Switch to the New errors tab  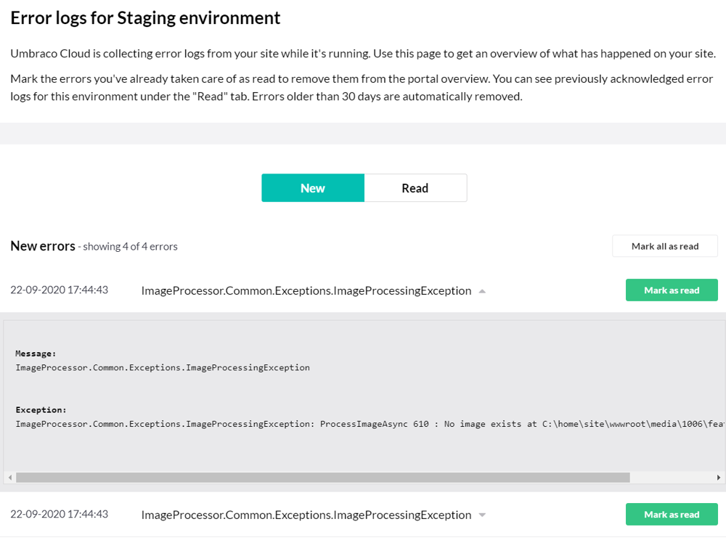(x=312, y=188)
